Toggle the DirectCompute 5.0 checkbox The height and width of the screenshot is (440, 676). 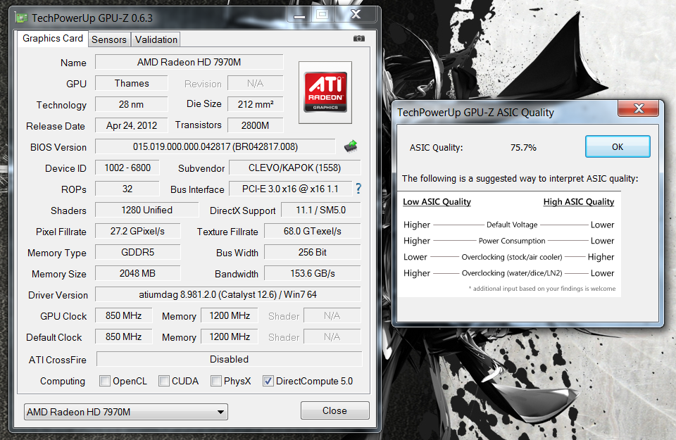pyautogui.click(x=268, y=381)
